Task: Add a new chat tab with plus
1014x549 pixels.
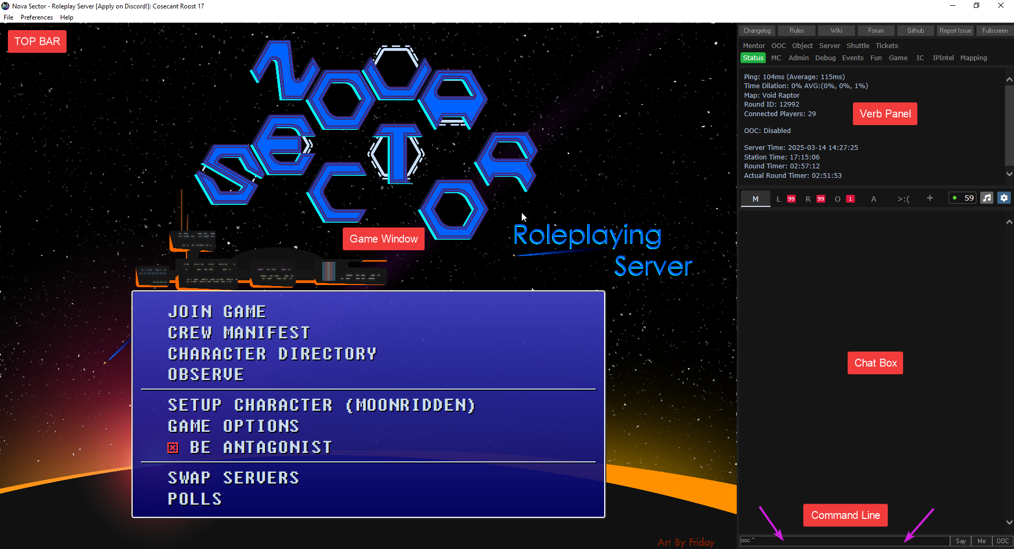Action: (929, 198)
